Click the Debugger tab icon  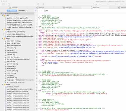click(64, 8)
